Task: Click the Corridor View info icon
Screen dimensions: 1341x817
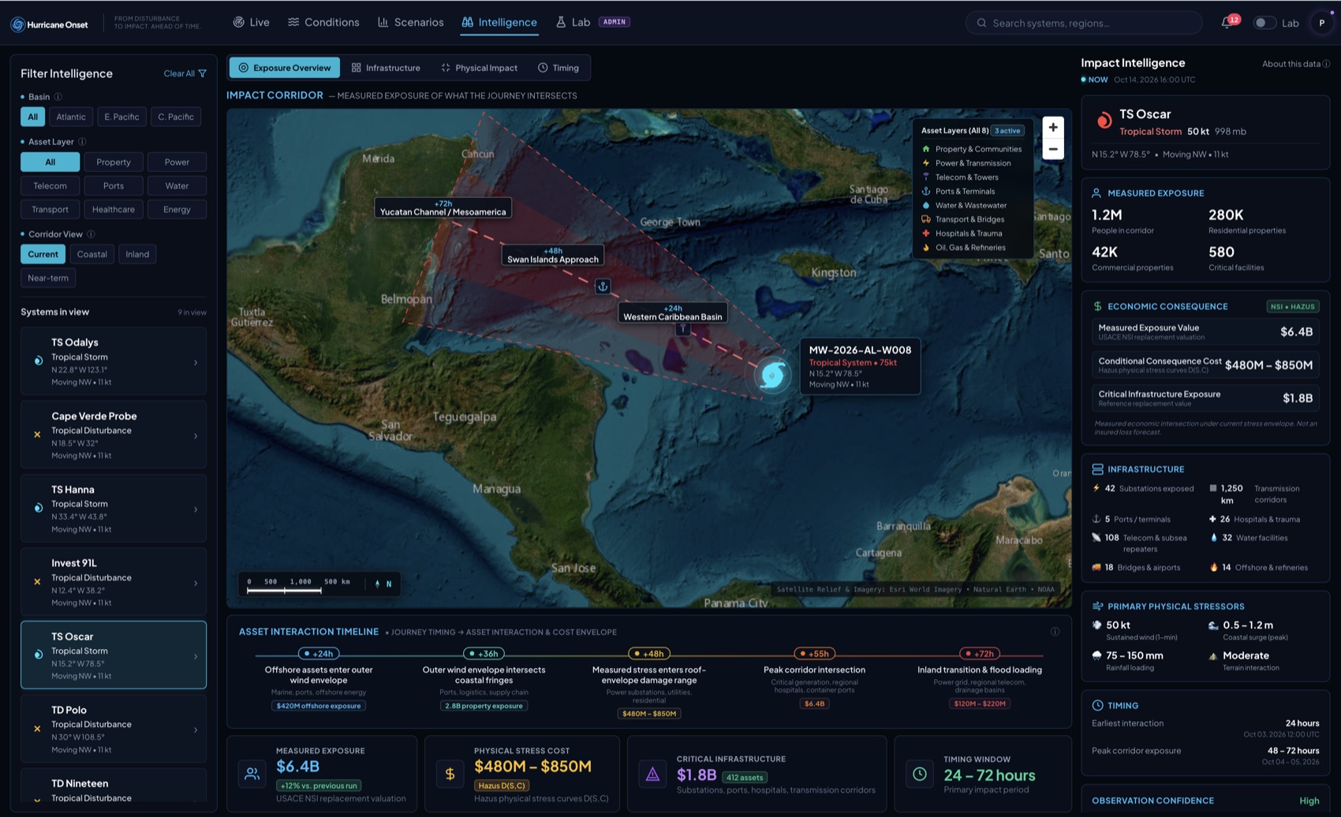Action: pyautogui.click(x=91, y=234)
